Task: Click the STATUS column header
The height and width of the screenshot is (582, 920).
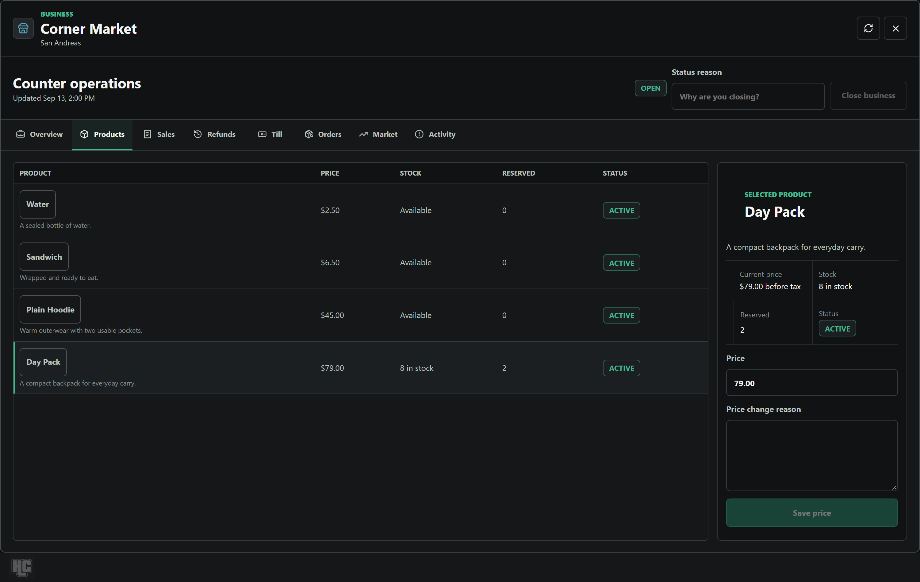Action: 615,173
